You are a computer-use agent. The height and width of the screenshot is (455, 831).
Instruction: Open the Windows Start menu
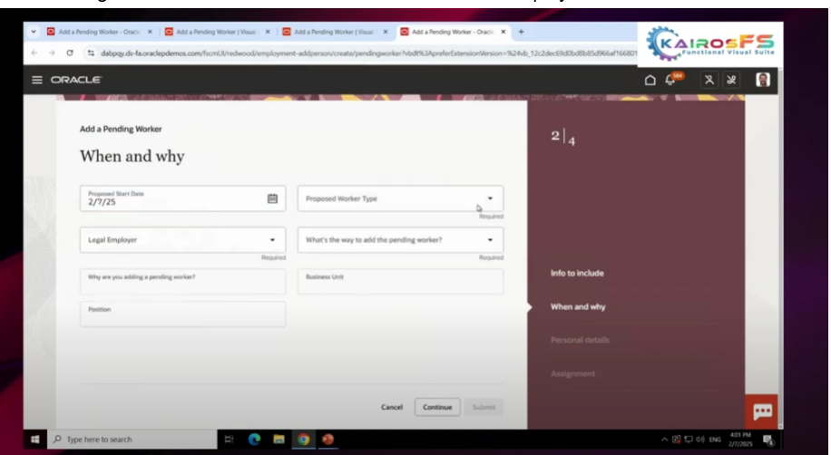point(35,440)
